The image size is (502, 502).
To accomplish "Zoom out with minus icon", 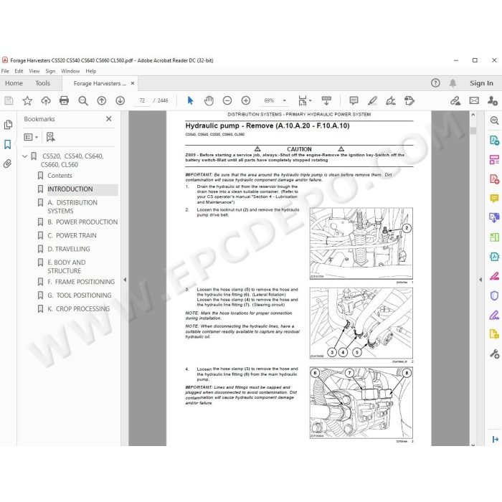I will point(227,101).
